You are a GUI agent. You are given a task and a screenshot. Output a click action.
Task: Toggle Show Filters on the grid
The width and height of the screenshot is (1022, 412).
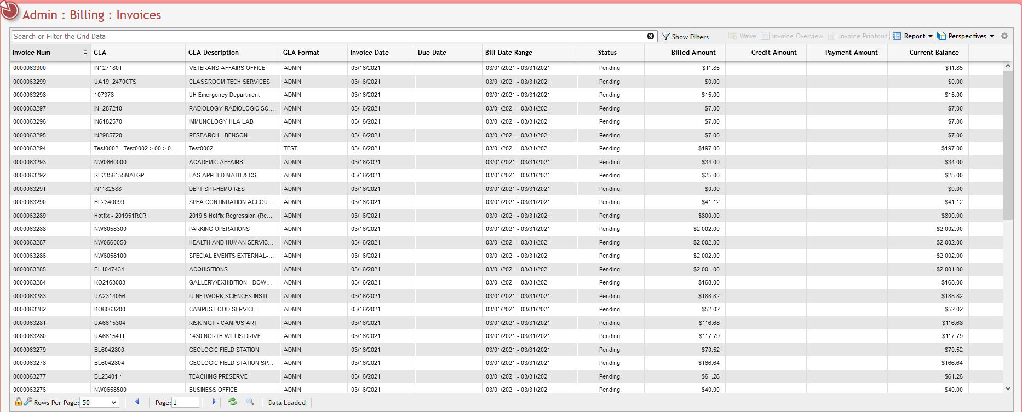(685, 37)
